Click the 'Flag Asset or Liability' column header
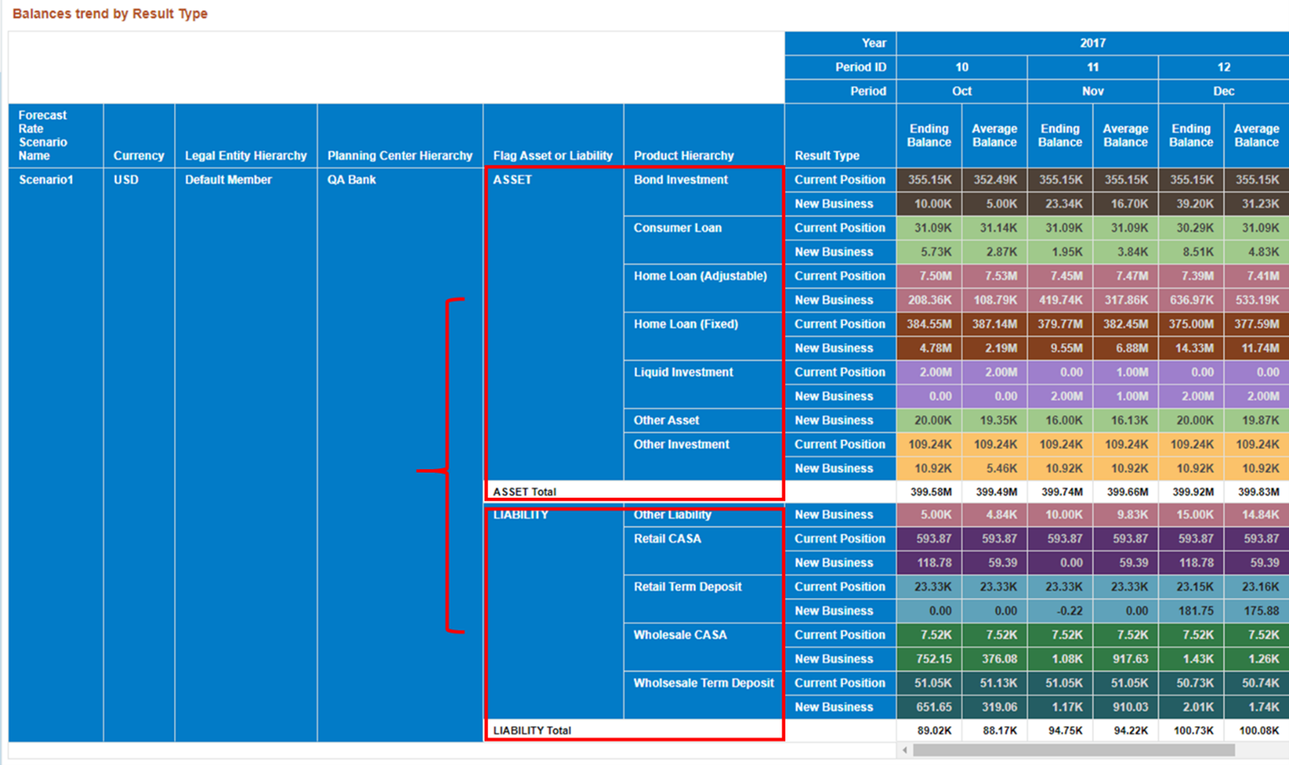This screenshot has width=1289, height=765. point(553,135)
